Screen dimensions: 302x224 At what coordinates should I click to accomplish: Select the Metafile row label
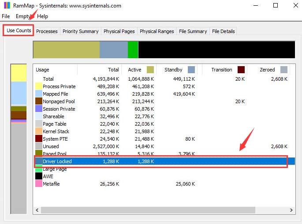point(51,184)
